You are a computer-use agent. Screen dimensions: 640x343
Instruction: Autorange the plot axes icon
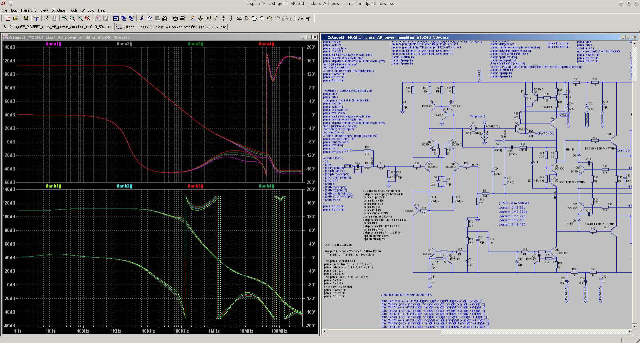pos(98,18)
